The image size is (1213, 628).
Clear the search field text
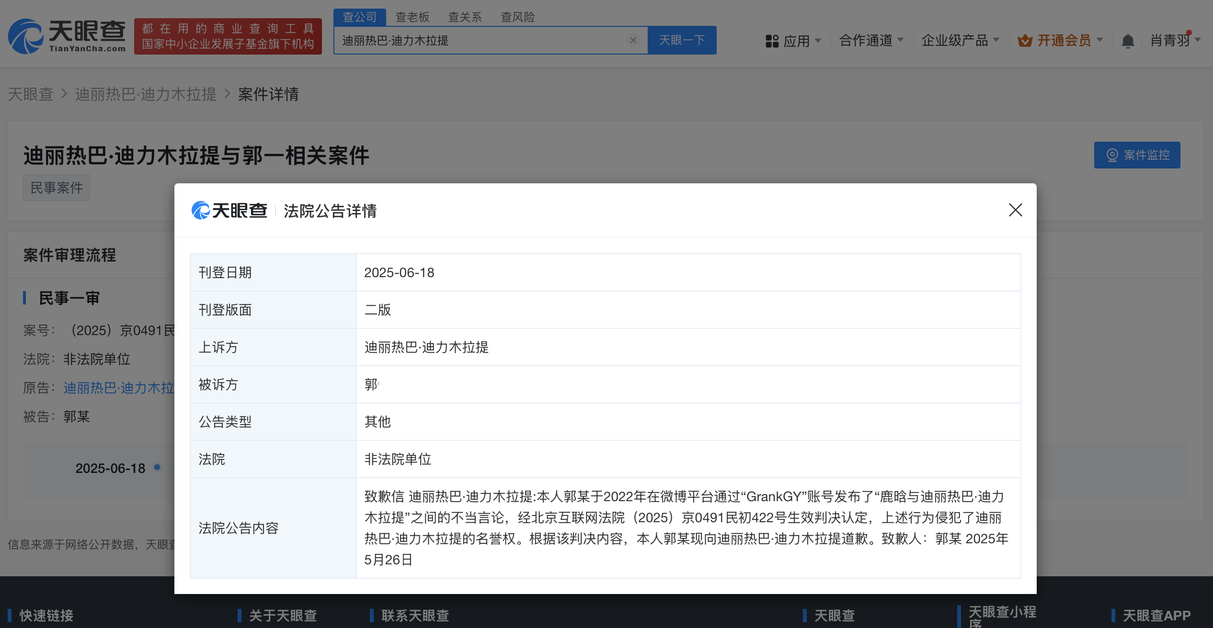pos(633,40)
